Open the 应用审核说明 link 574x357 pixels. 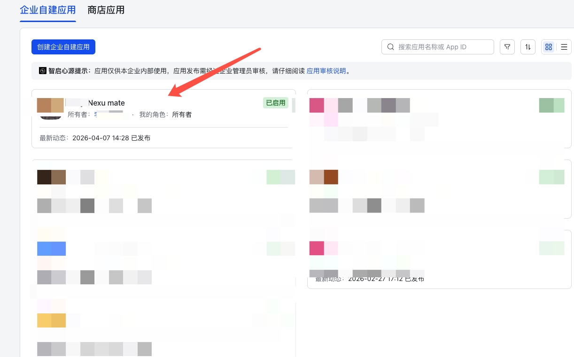tap(326, 71)
